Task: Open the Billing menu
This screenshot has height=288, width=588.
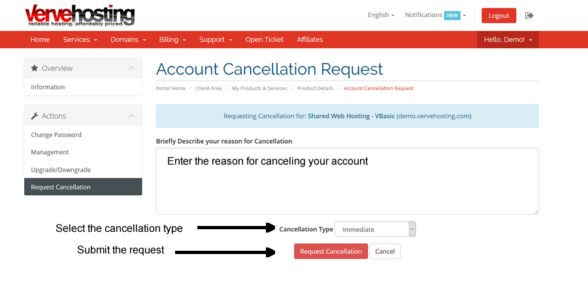Action: tap(172, 39)
